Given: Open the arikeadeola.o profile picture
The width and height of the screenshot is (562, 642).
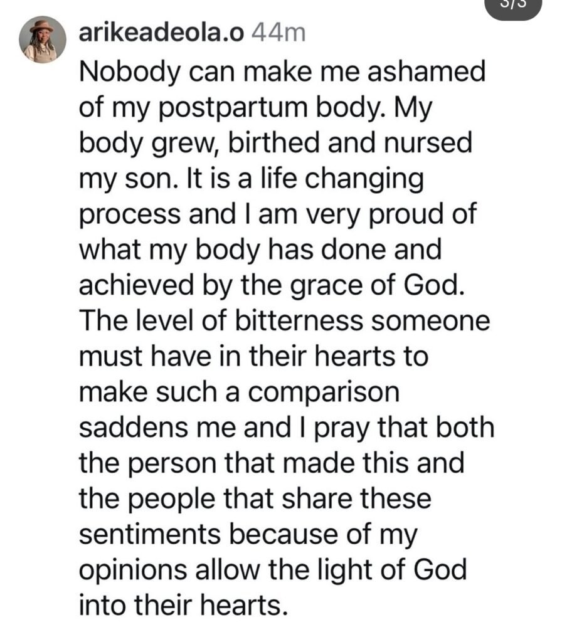Looking at the screenshot, I should [44, 39].
